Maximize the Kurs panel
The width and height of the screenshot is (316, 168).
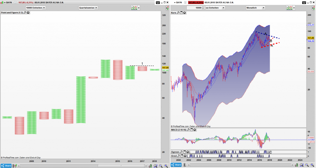pyautogui.click(x=181, y=13)
